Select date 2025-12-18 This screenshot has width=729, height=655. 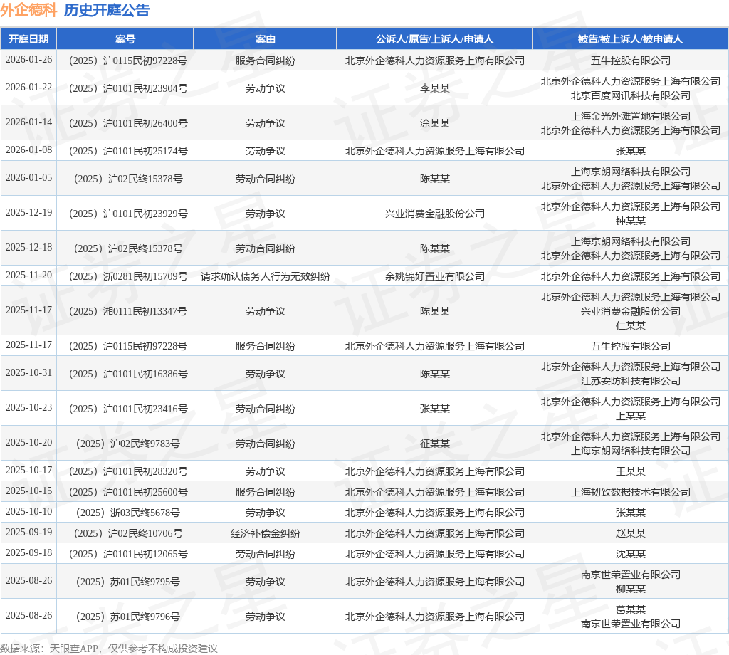coord(28,248)
